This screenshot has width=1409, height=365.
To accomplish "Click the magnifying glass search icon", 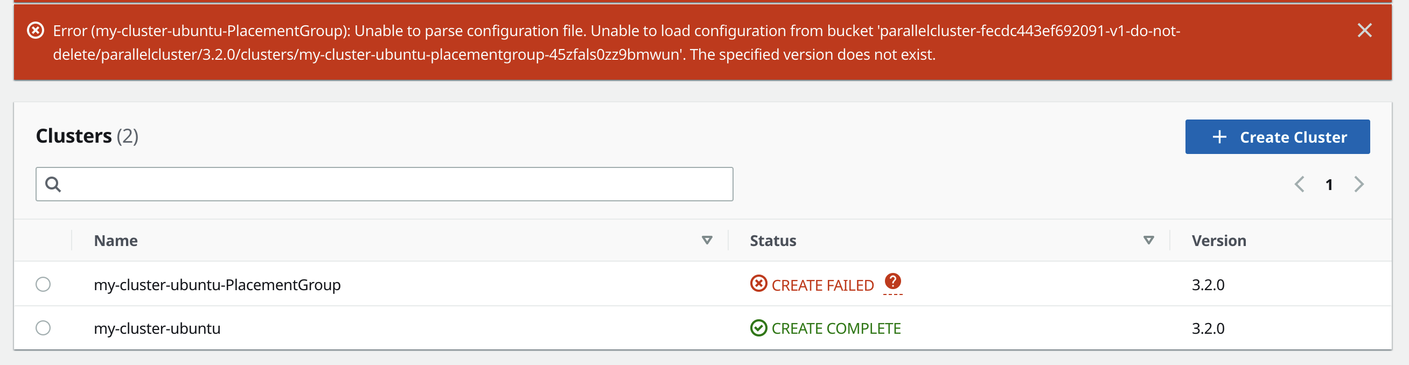I will 54,184.
